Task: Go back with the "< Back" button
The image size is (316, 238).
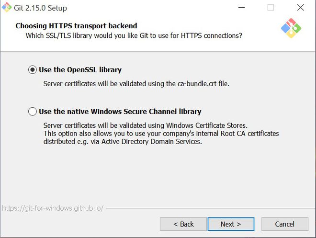Action: (183, 224)
